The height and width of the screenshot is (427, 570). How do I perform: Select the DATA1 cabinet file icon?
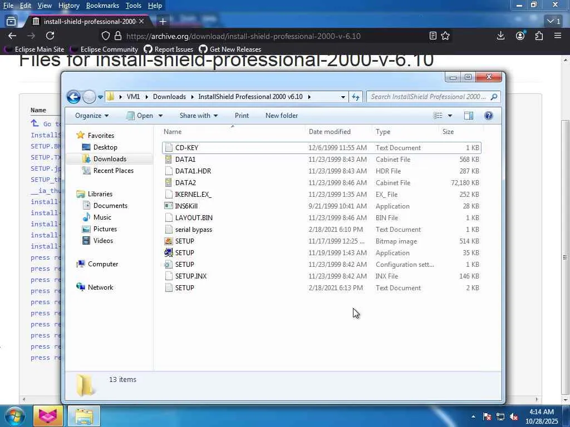coord(168,159)
